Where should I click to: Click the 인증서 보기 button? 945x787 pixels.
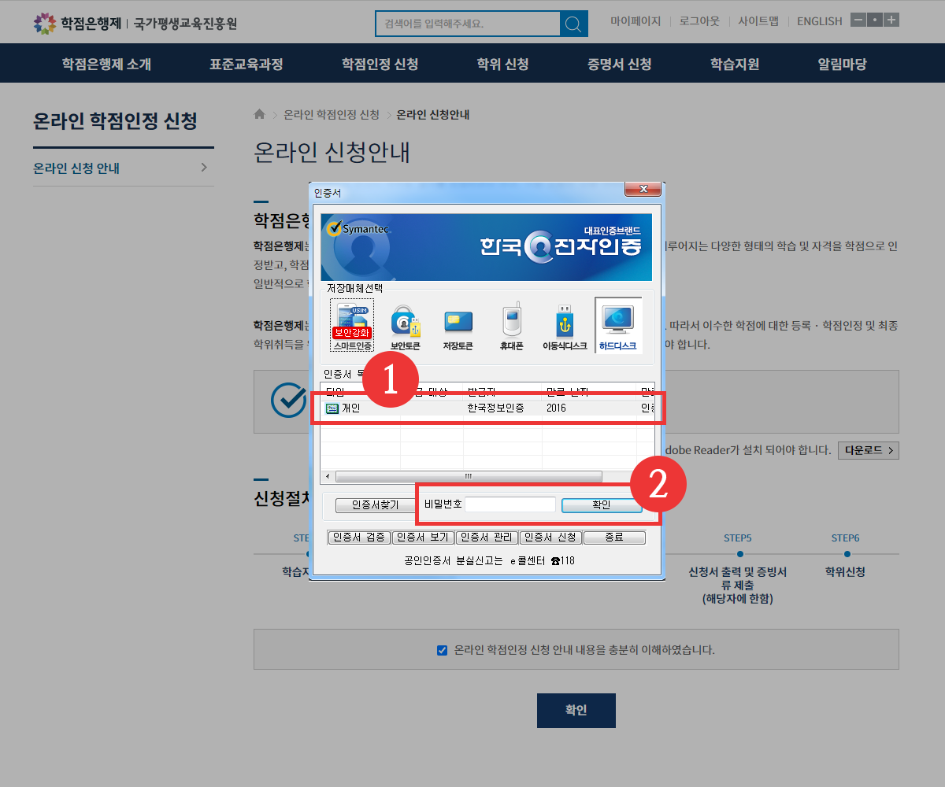(x=423, y=538)
